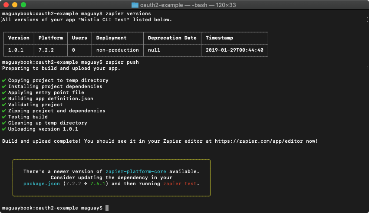Open the https://zapier.com/app/editor URL

coord(259,141)
